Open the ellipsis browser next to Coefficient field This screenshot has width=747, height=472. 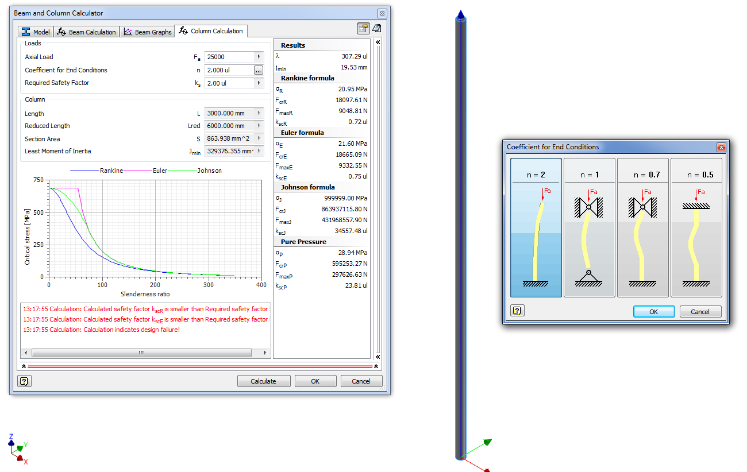259,69
